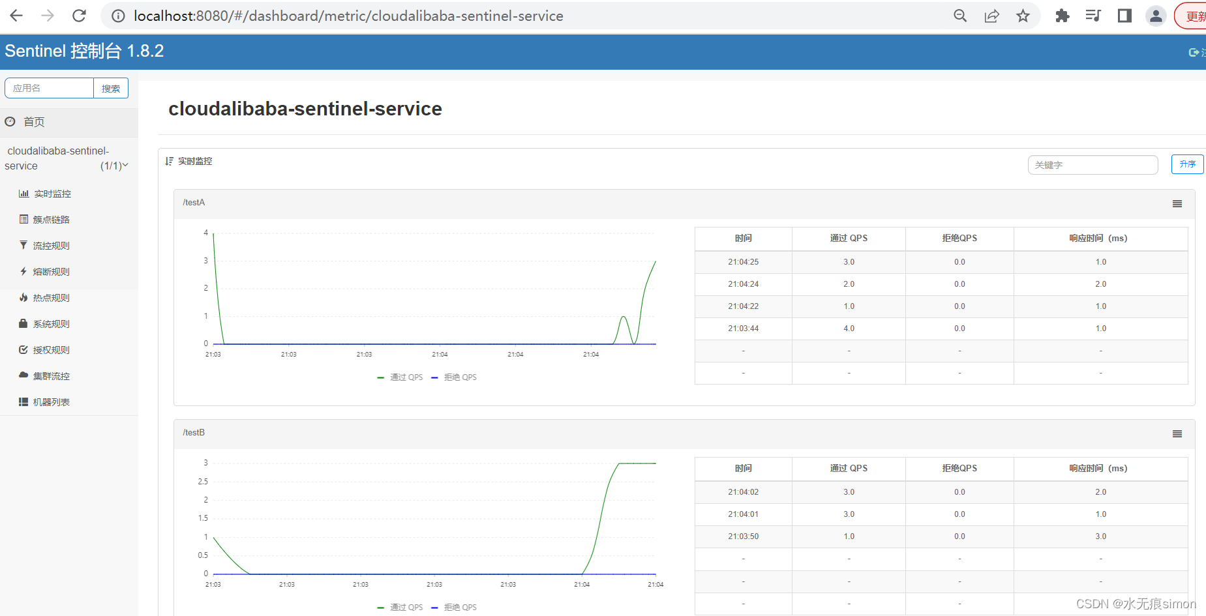Click filter funnel icon beside 流控规则
This screenshot has width=1206, height=616.
click(x=23, y=245)
